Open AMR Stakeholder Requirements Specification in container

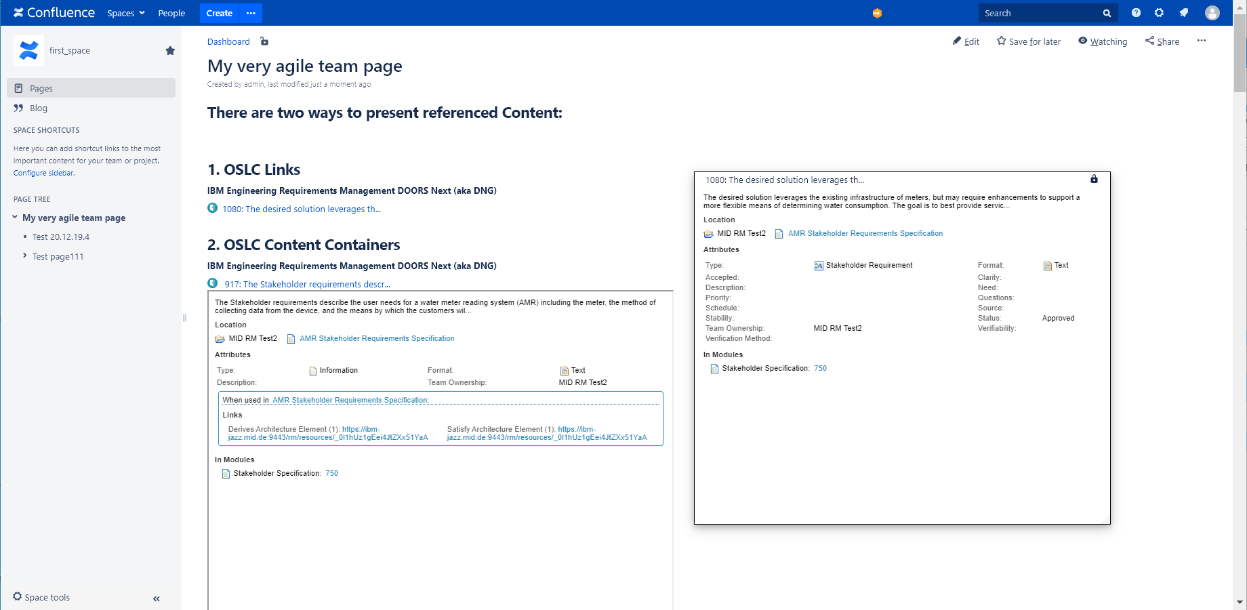click(377, 338)
